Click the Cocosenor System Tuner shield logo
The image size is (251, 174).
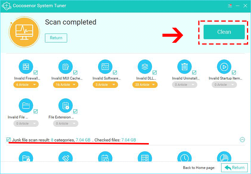6,6
